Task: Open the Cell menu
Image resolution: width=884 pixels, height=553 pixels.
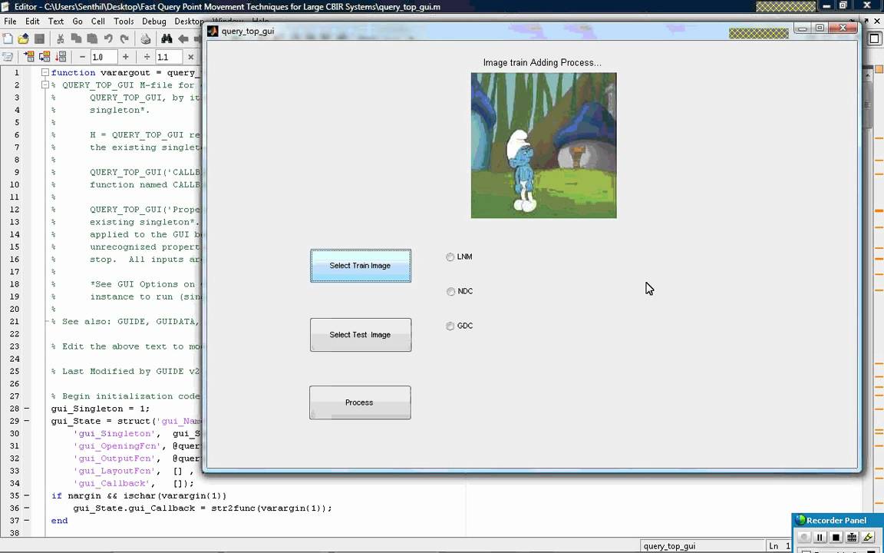Action: point(98,21)
